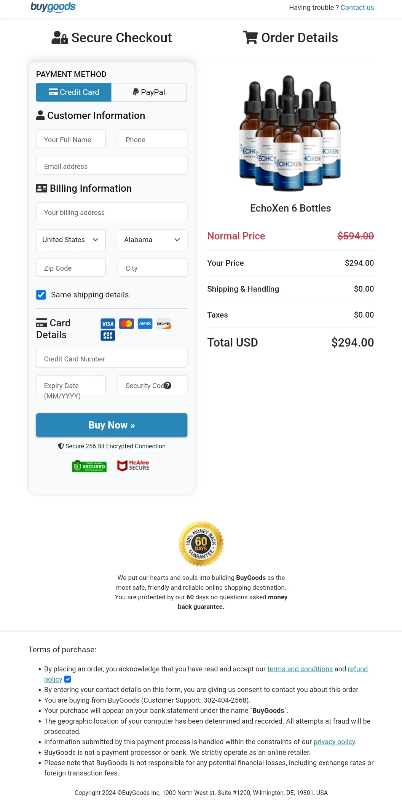402x809 pixels.
Task: Click the Contact us link
Action: pyautogui.click(x=357, y=7)
